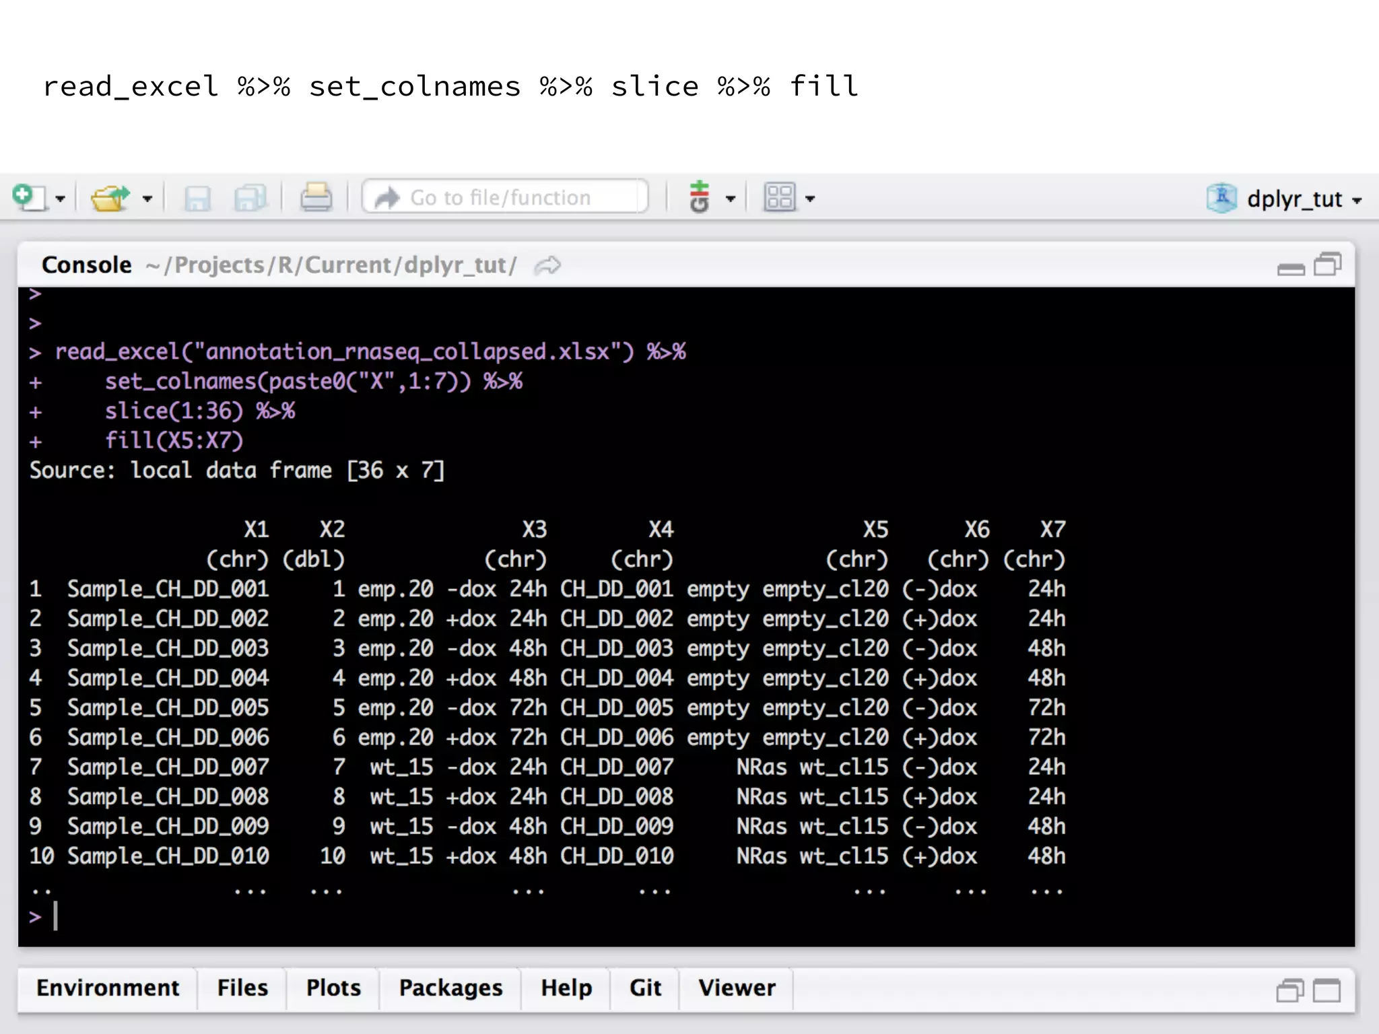Click the workspace panes layout icon
This screenshot has width=1379, height=1034.
pos(780,197)
